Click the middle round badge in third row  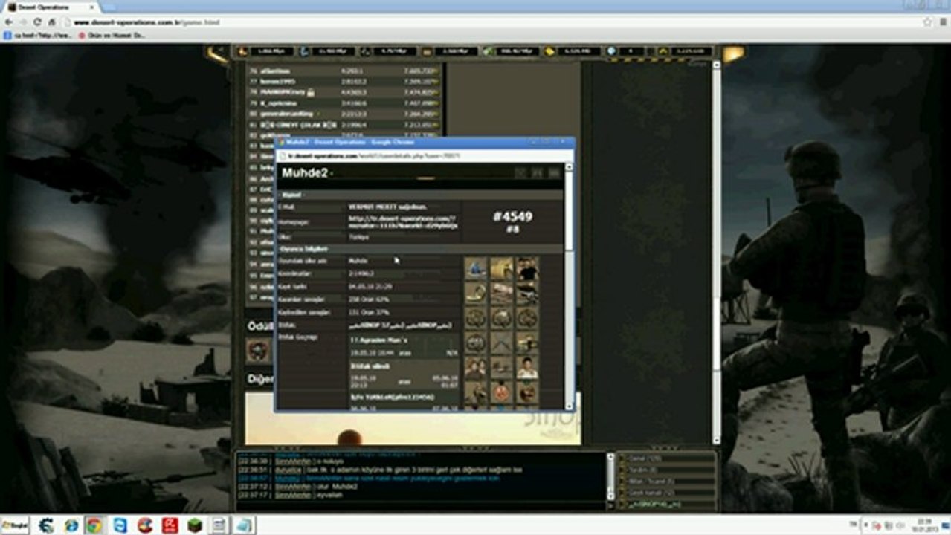click(x=502, y=318)
